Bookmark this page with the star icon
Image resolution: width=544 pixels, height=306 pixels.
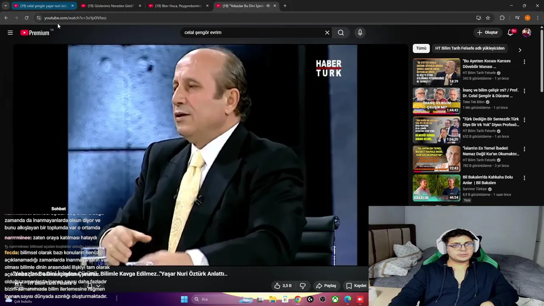coord(488,18)
